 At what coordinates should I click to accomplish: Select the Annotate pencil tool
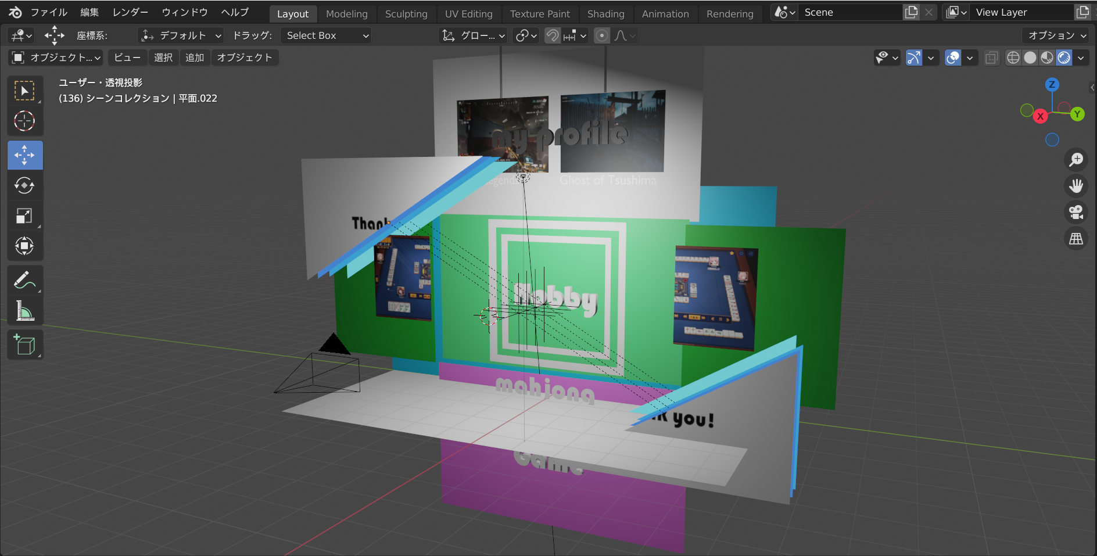[24, 281]
